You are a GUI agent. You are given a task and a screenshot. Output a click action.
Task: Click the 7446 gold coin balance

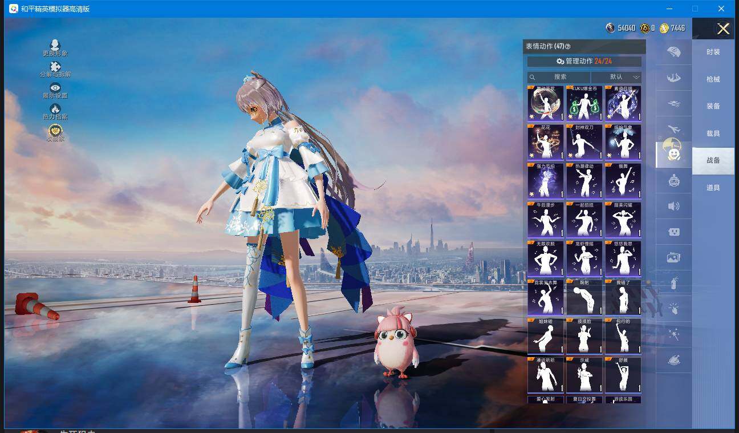(678, 28)
